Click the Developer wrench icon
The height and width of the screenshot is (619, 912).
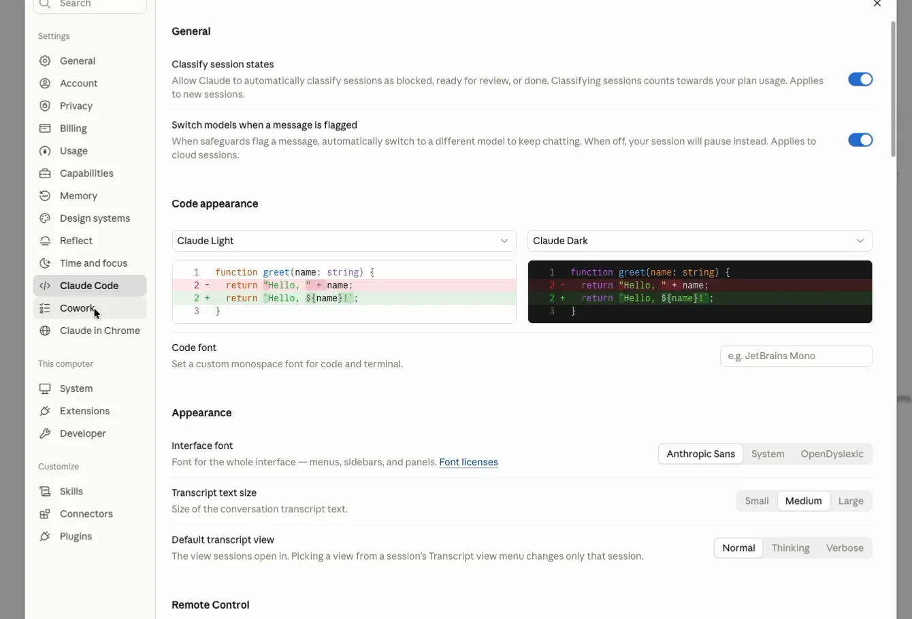pos(45,433)
